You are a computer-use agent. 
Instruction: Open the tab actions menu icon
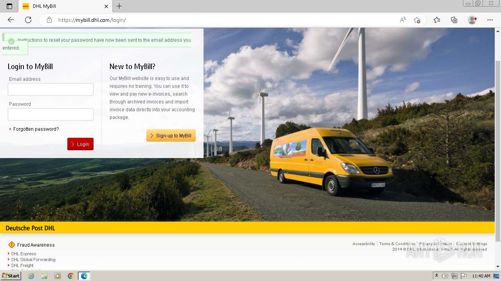tap(9, 6)
